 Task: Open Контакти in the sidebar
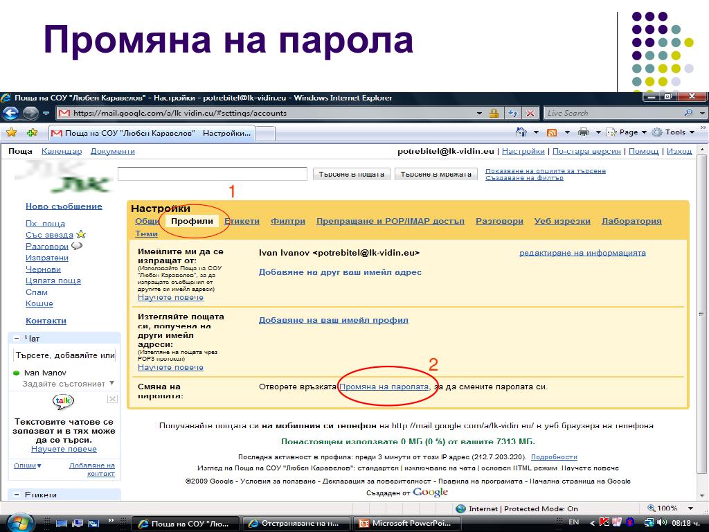(x=46, y=321)
